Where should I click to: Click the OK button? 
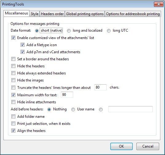[x=121, y=146]
